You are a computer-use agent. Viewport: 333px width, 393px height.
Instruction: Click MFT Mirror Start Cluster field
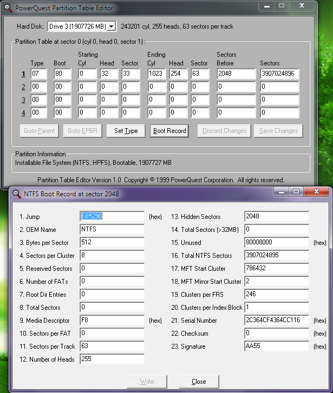(277, 281)
